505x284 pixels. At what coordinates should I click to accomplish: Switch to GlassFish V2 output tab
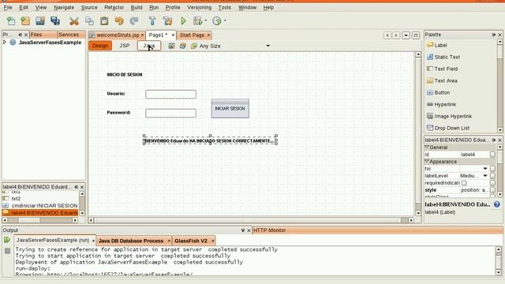point(191,241)
